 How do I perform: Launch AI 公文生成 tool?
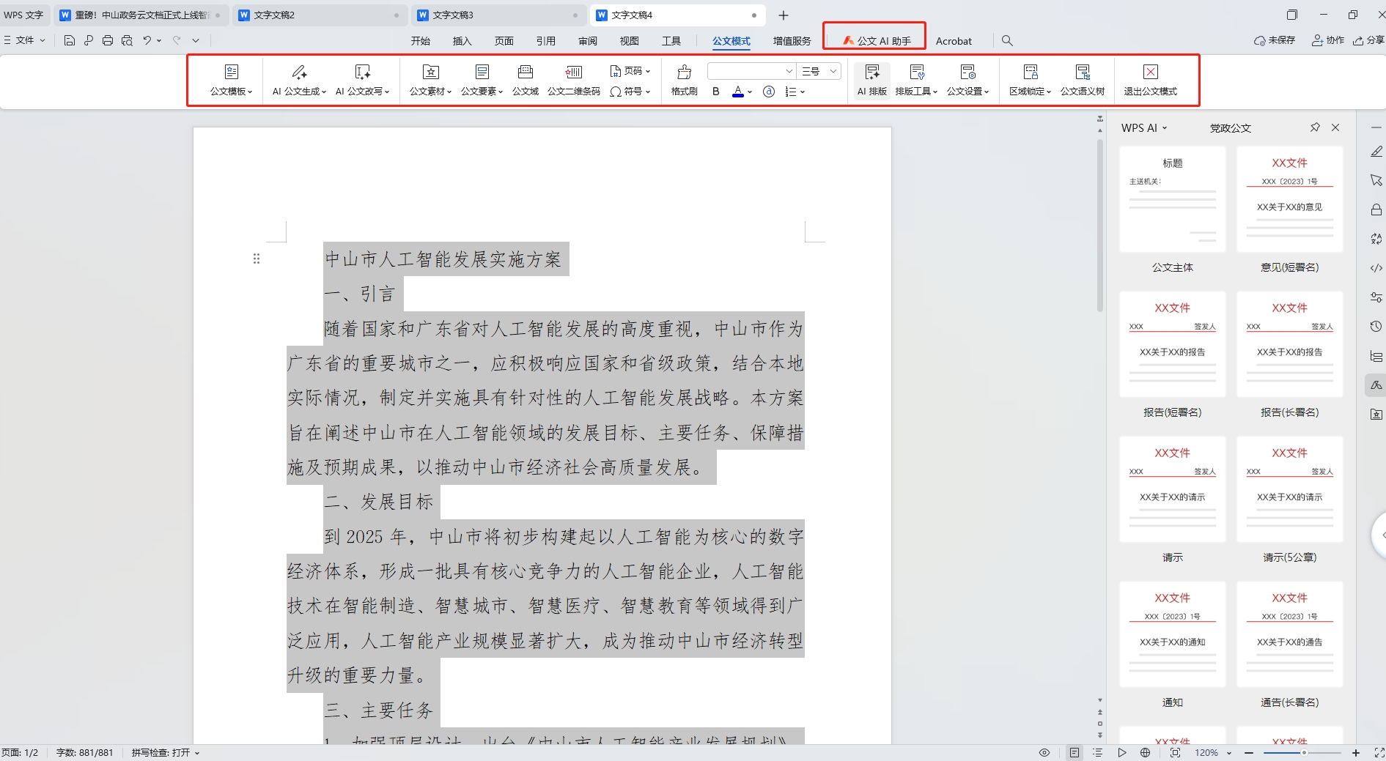(299, 80)
